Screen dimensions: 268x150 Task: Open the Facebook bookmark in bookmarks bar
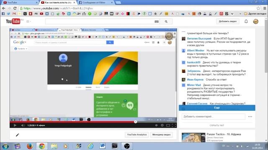coord(3,14)
